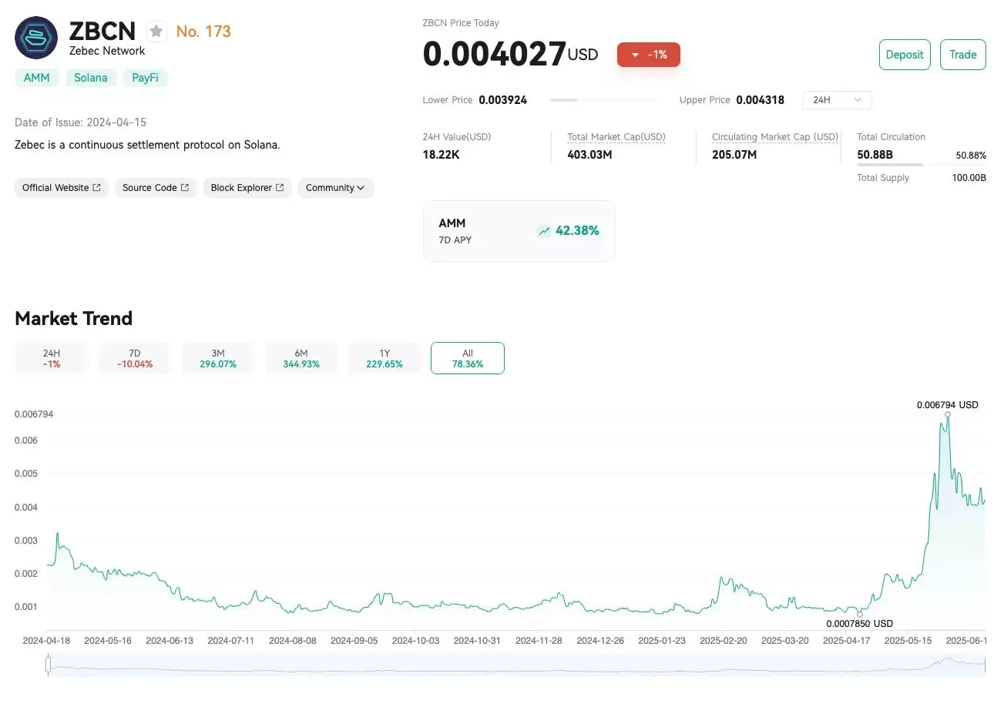The image size is (1004, 707).
Task: Click the external link icon on Official Website
Action: (96, 188)
